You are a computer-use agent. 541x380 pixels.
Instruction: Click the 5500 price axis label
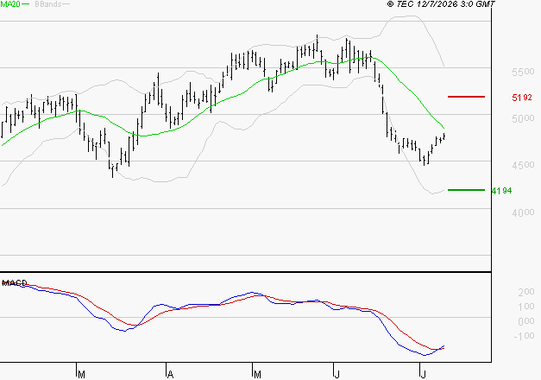(x=523, y=72)
